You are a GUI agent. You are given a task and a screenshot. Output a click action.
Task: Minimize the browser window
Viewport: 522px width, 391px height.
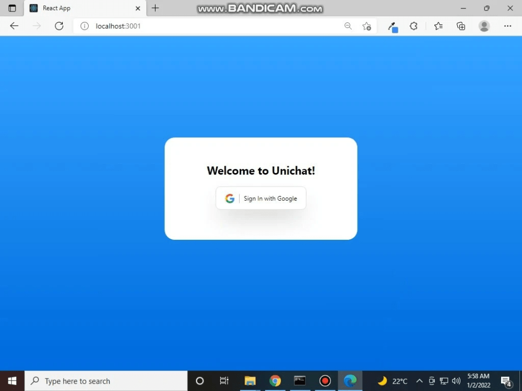point(463,8)
